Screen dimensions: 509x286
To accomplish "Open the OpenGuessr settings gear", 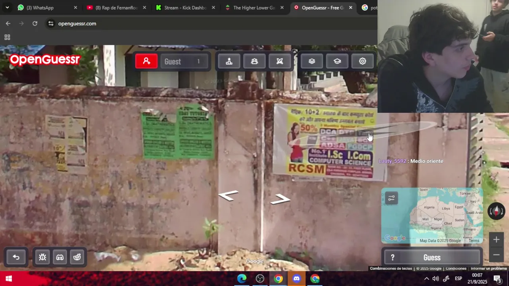I will [x=362, y=61].
